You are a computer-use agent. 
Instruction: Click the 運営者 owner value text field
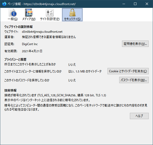[x=49, y=37]
